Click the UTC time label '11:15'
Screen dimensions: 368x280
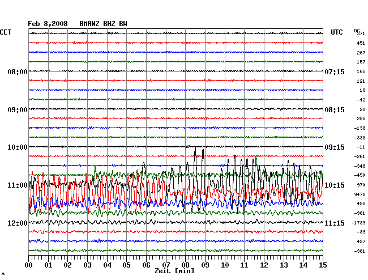click(x=335, y=223)
